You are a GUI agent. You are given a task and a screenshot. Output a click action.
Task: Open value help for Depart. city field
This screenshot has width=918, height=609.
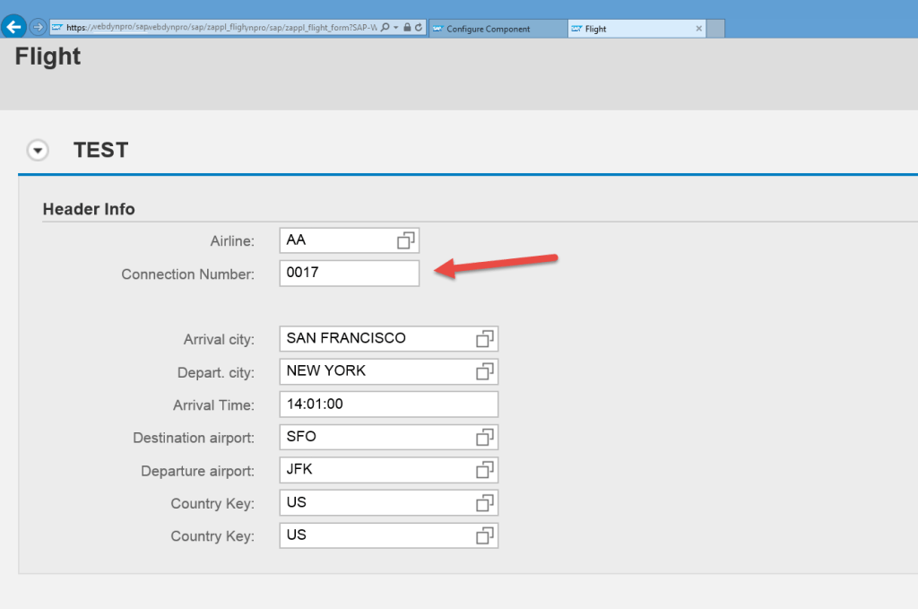click(485, 371)
